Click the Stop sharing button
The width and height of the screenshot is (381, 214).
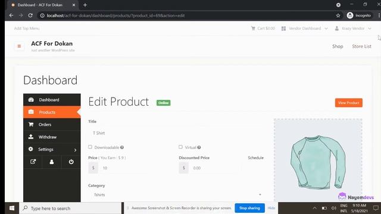pos(249,208)
